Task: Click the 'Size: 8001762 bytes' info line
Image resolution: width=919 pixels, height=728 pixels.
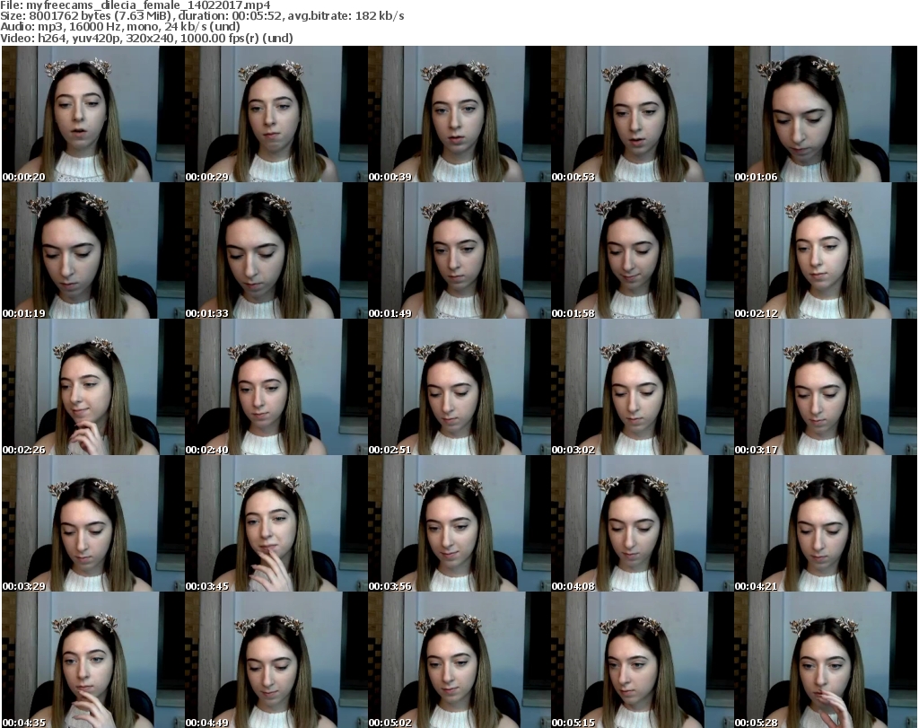Action: [x=202, y=16]
